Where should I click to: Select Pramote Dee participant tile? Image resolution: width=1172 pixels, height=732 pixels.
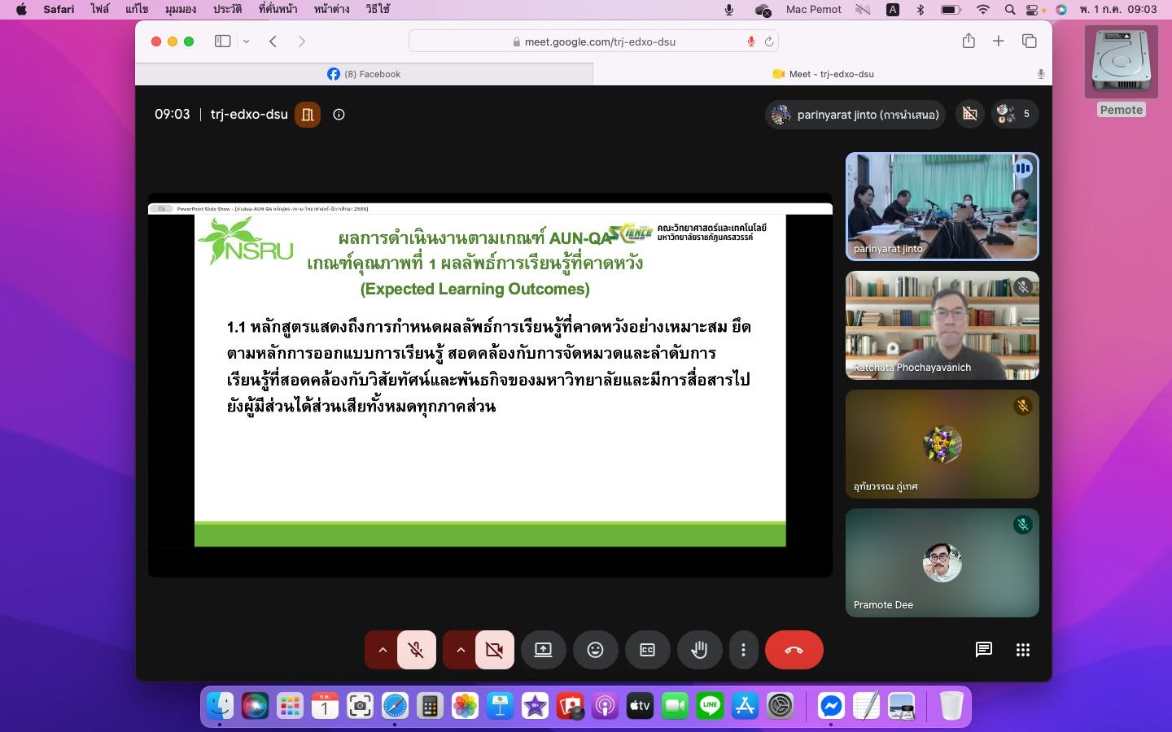click(x=942, y=563)
